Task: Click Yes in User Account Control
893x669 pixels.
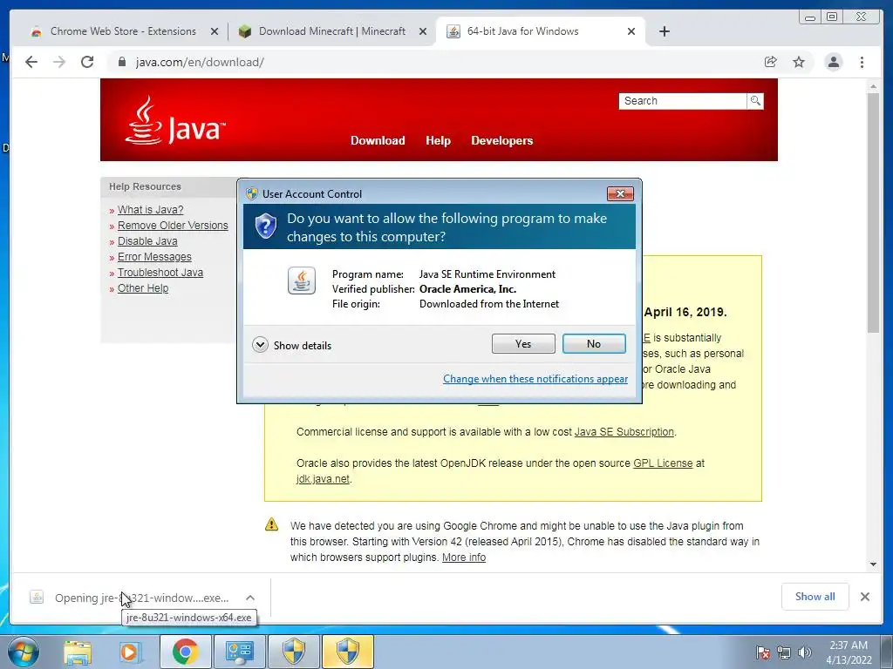Action: pos(523,343)
